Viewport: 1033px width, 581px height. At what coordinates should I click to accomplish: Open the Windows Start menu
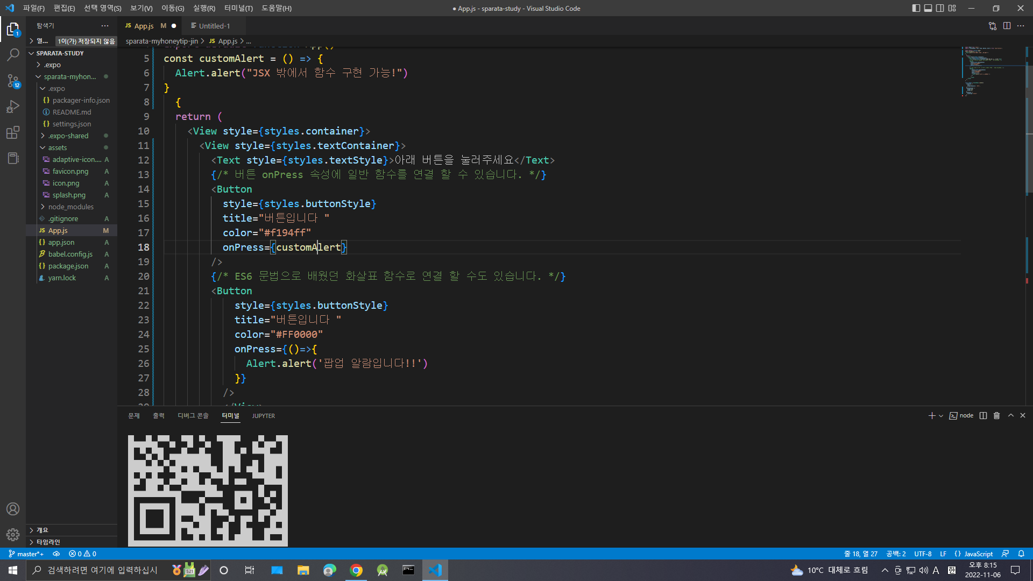(13, 570)
